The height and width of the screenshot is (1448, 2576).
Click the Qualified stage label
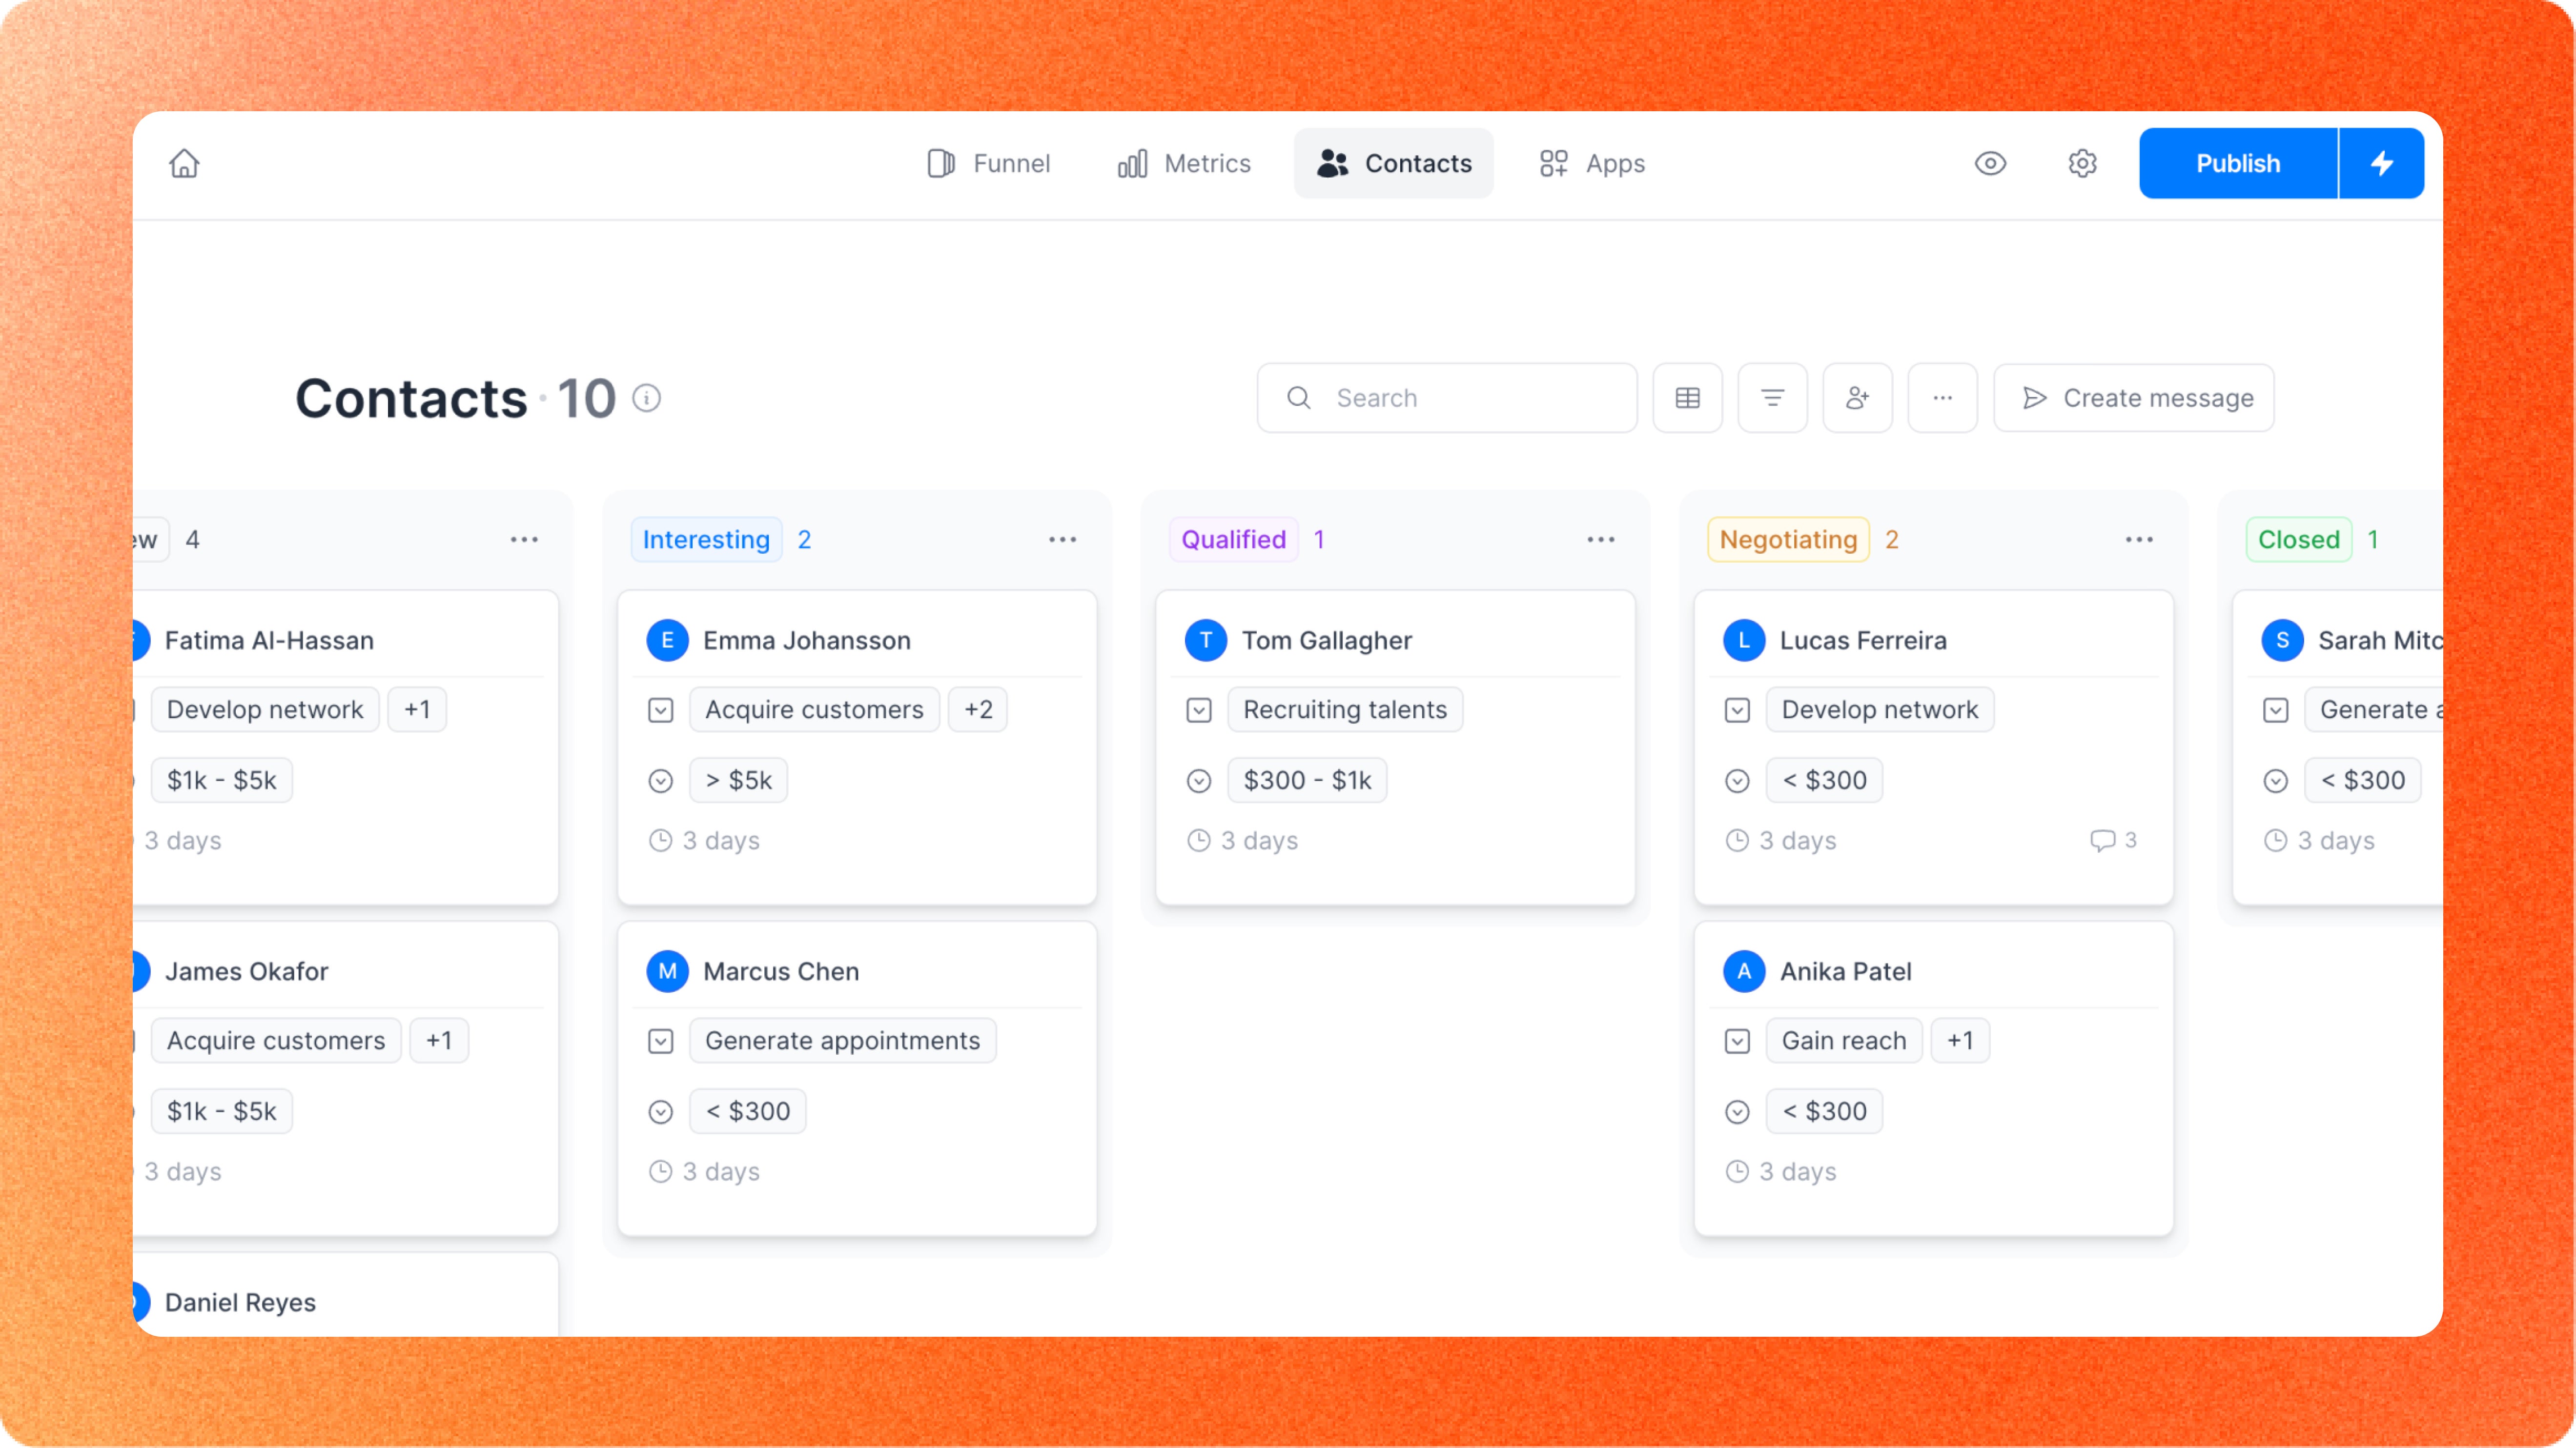1234,540
